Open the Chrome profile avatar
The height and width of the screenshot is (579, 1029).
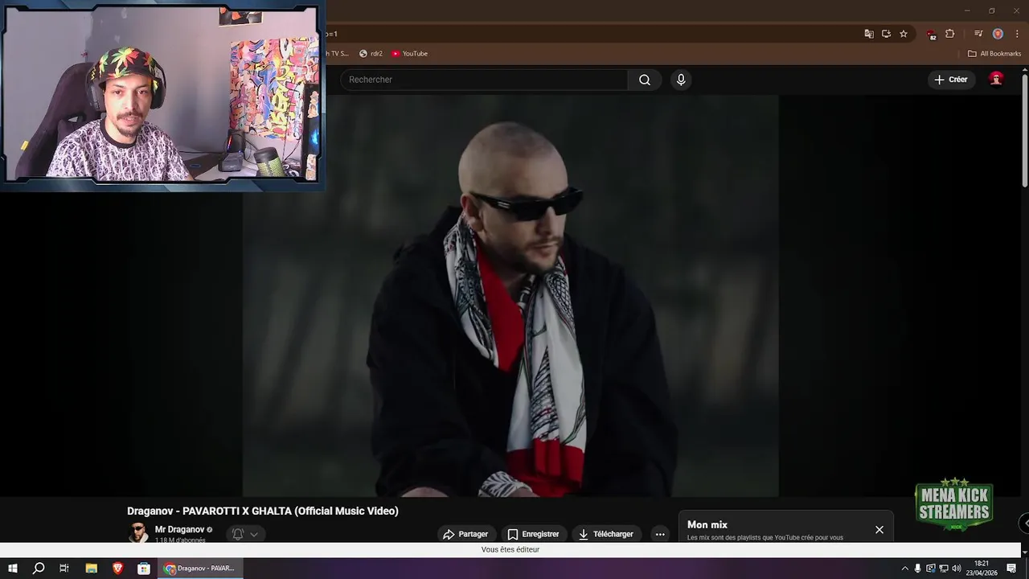[998, 34]
